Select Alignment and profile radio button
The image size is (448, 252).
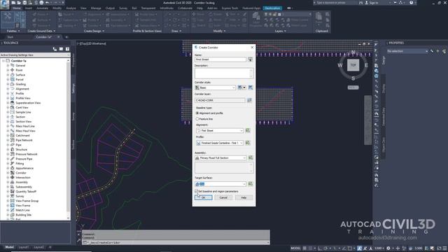pos(197,113)
